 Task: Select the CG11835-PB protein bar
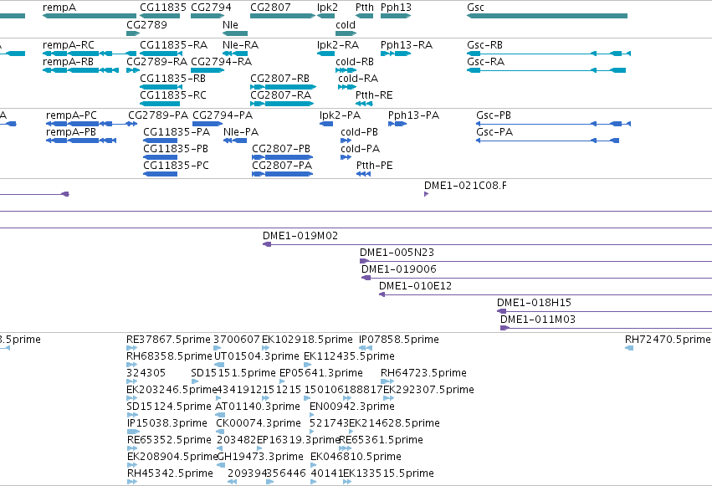161,157
